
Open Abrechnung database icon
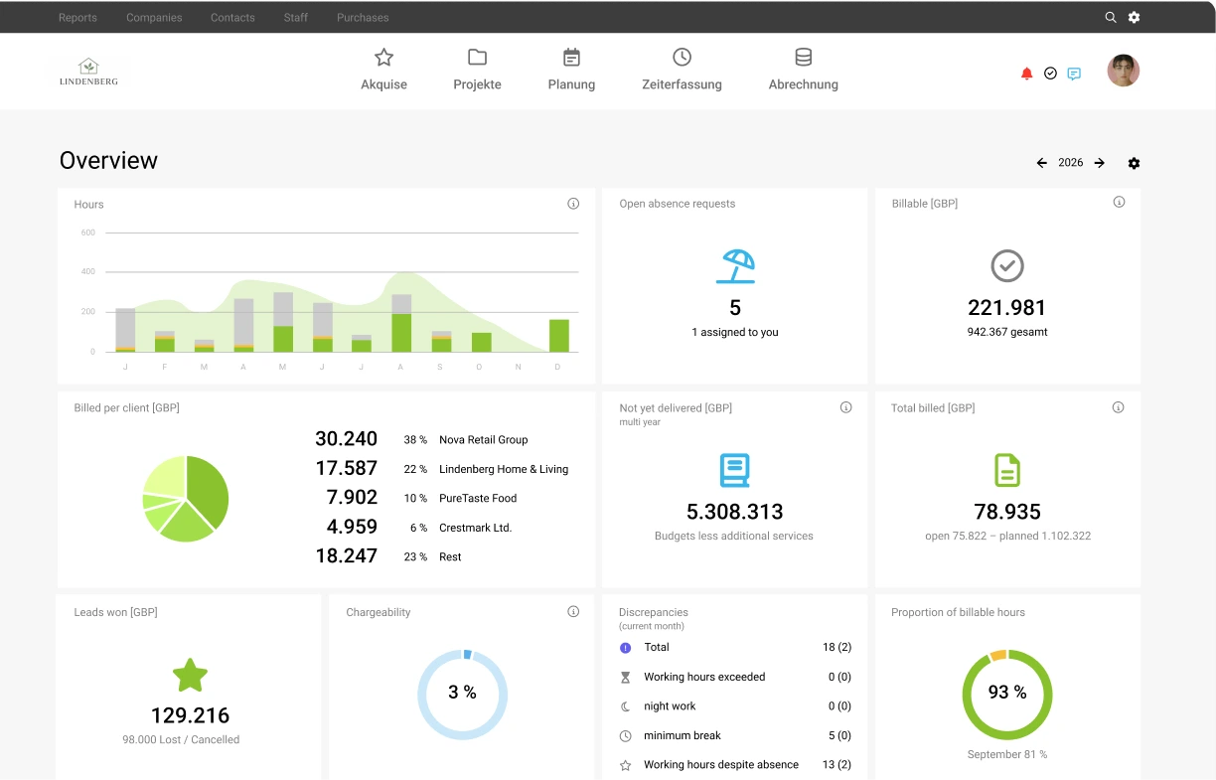click(803, 58)
